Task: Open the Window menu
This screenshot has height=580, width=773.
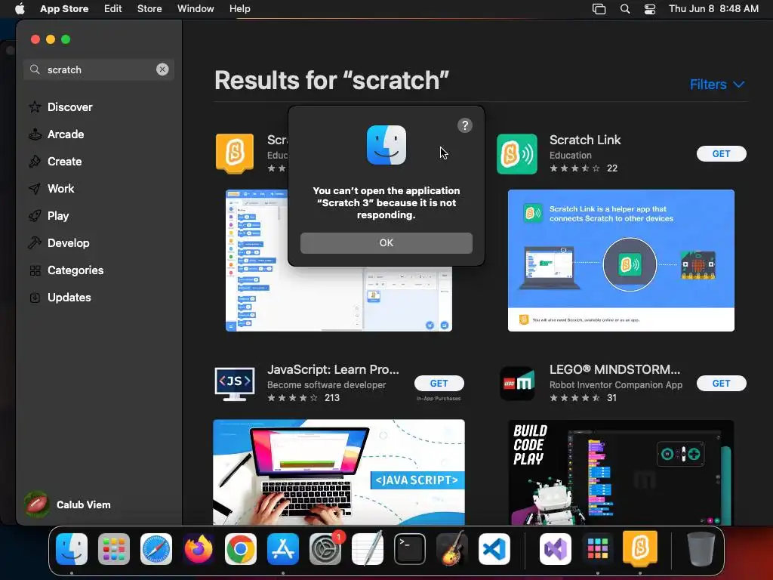Action: pyautogui.click(x=196, y=8)
